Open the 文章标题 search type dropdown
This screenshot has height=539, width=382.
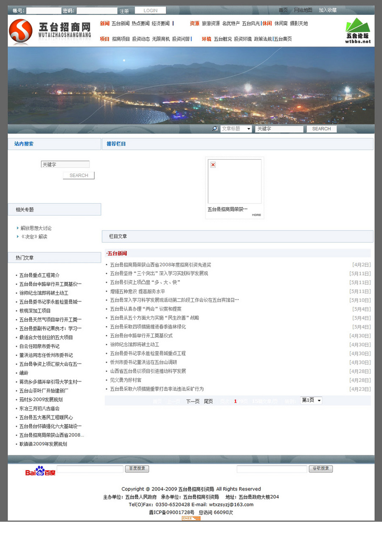[x=236, y=129]
